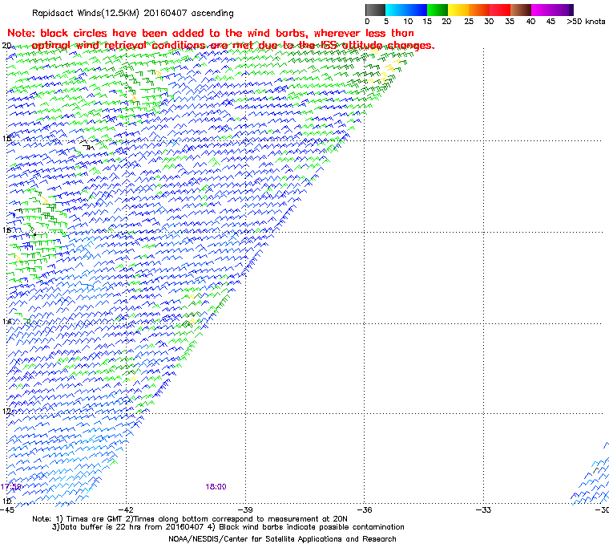Image resolution: width=609 pixels, height=552 pixels.
Task: Click the '>50 knots' legend label
Action: pyautogui.click(x=586, y=22)
